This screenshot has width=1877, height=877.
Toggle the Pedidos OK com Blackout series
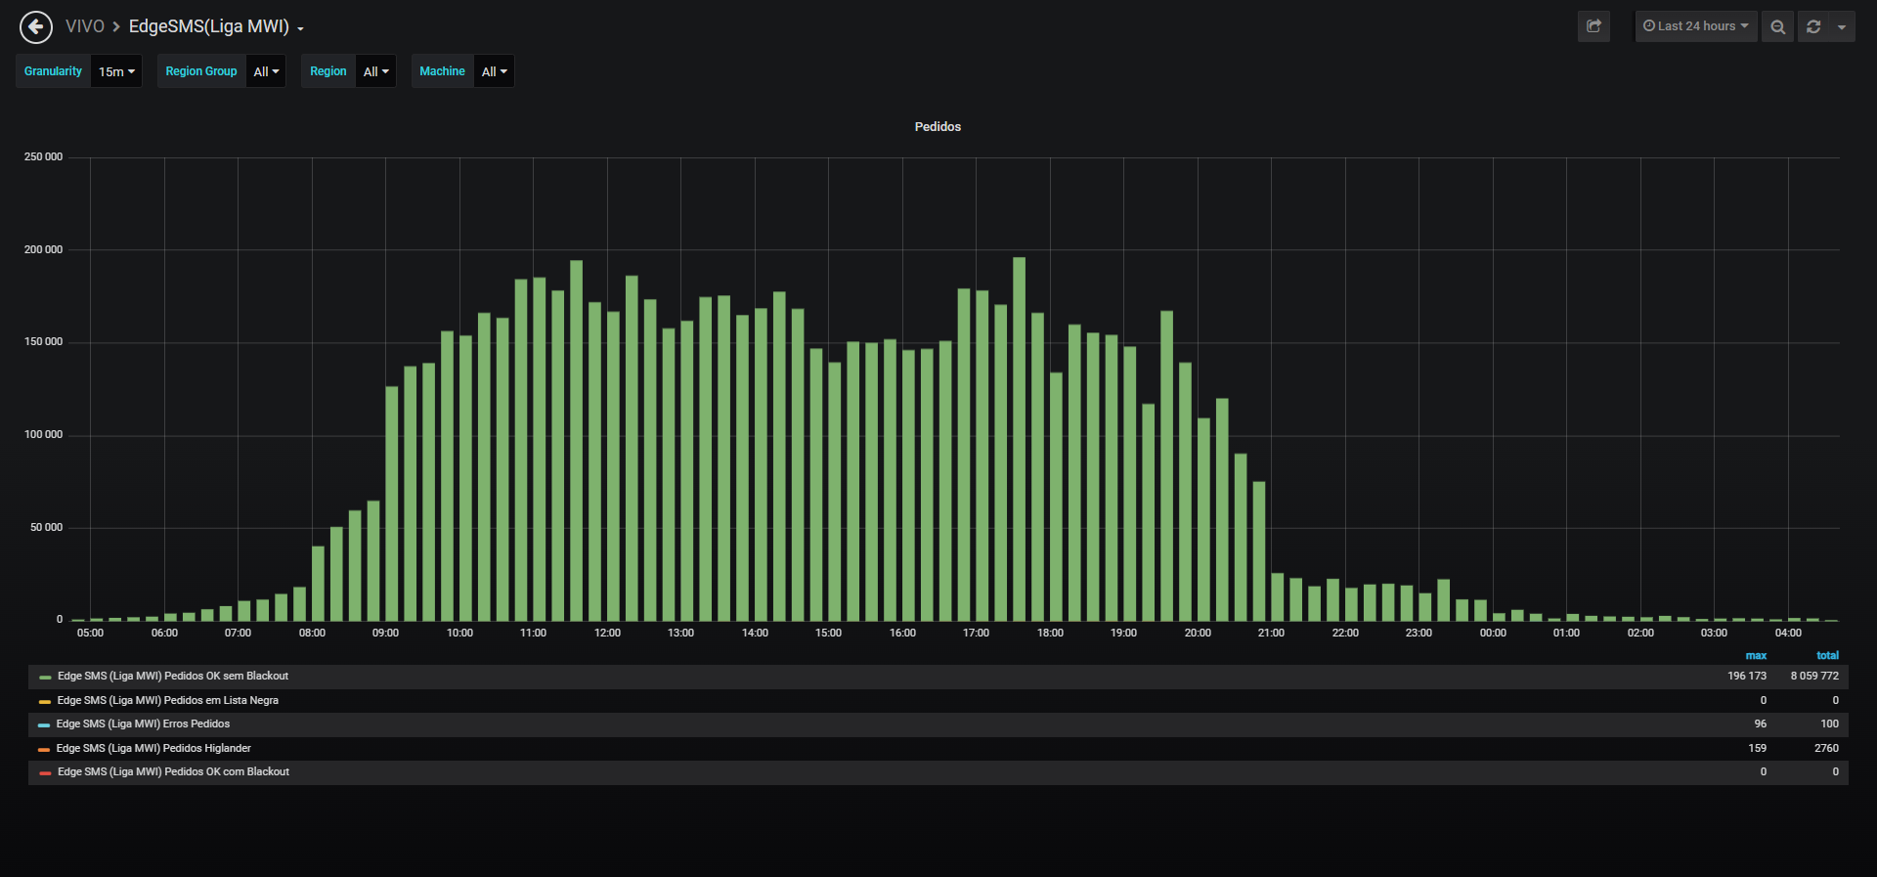[x=173, y=772]
